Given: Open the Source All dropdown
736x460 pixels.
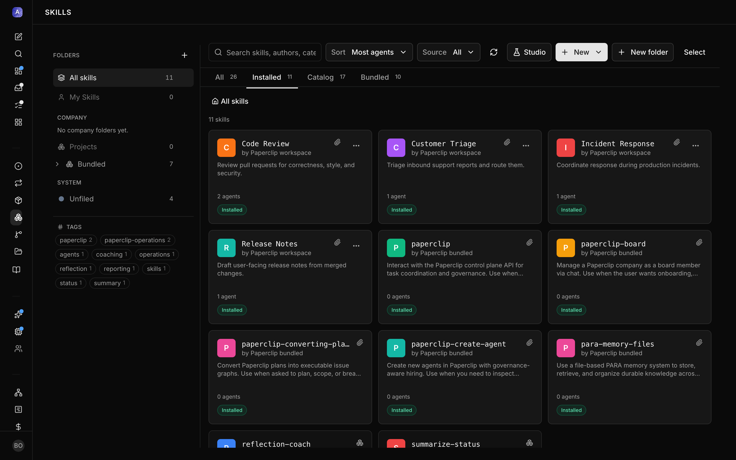Looking at the screenshot, I should [448, 52].
